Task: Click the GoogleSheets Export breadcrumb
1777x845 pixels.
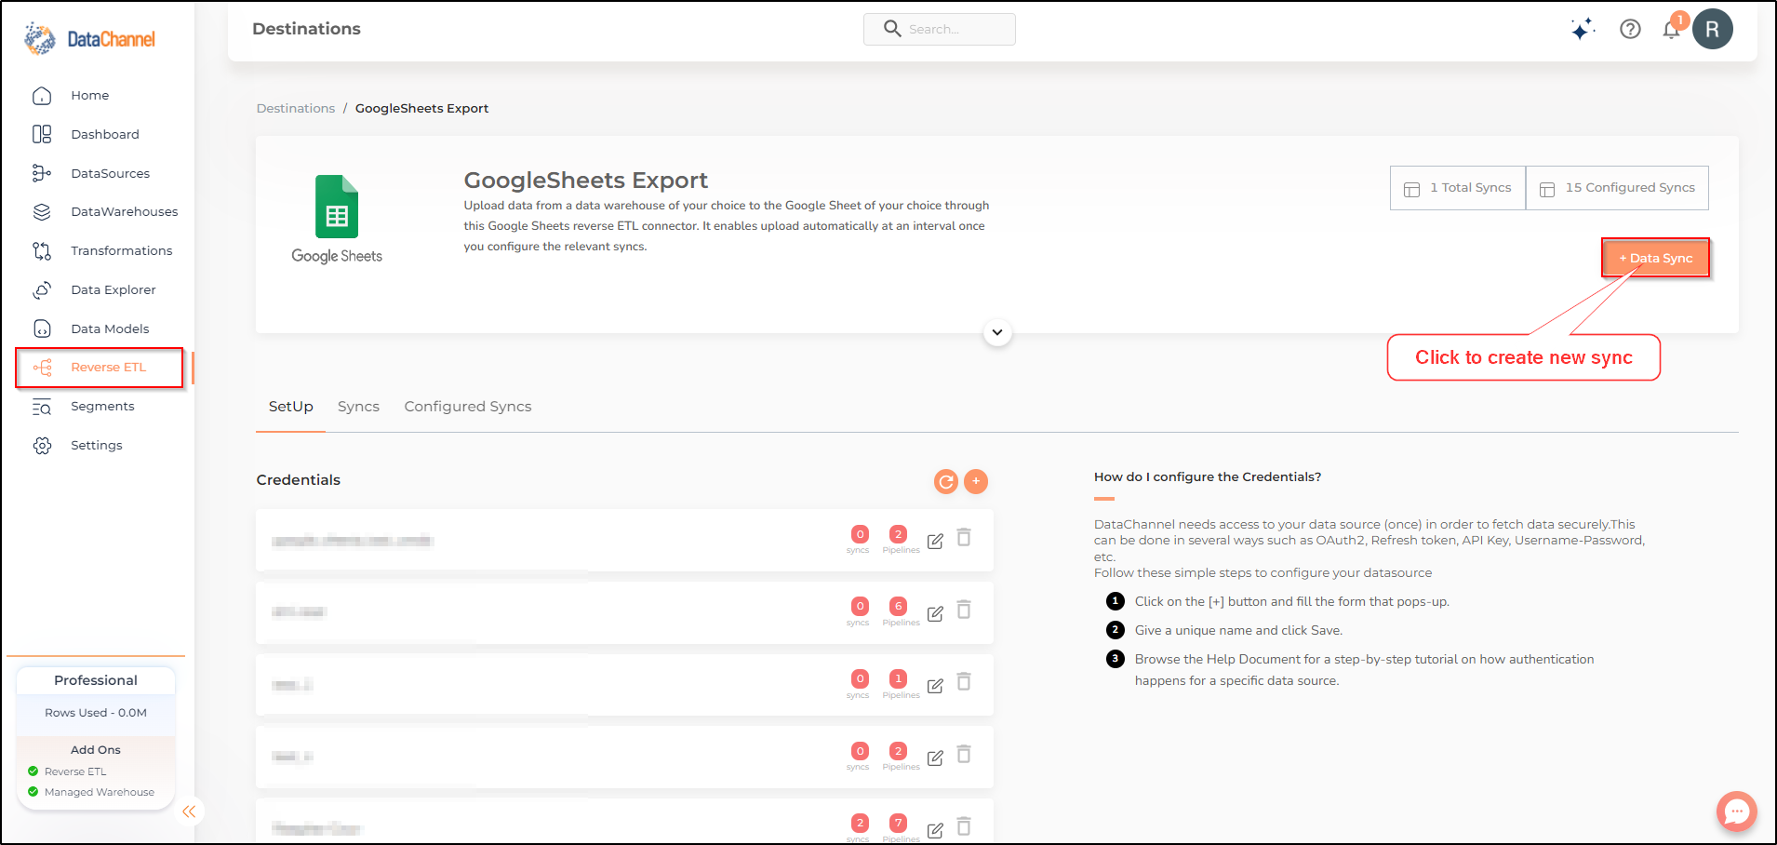Action: [x=421, y=109]
